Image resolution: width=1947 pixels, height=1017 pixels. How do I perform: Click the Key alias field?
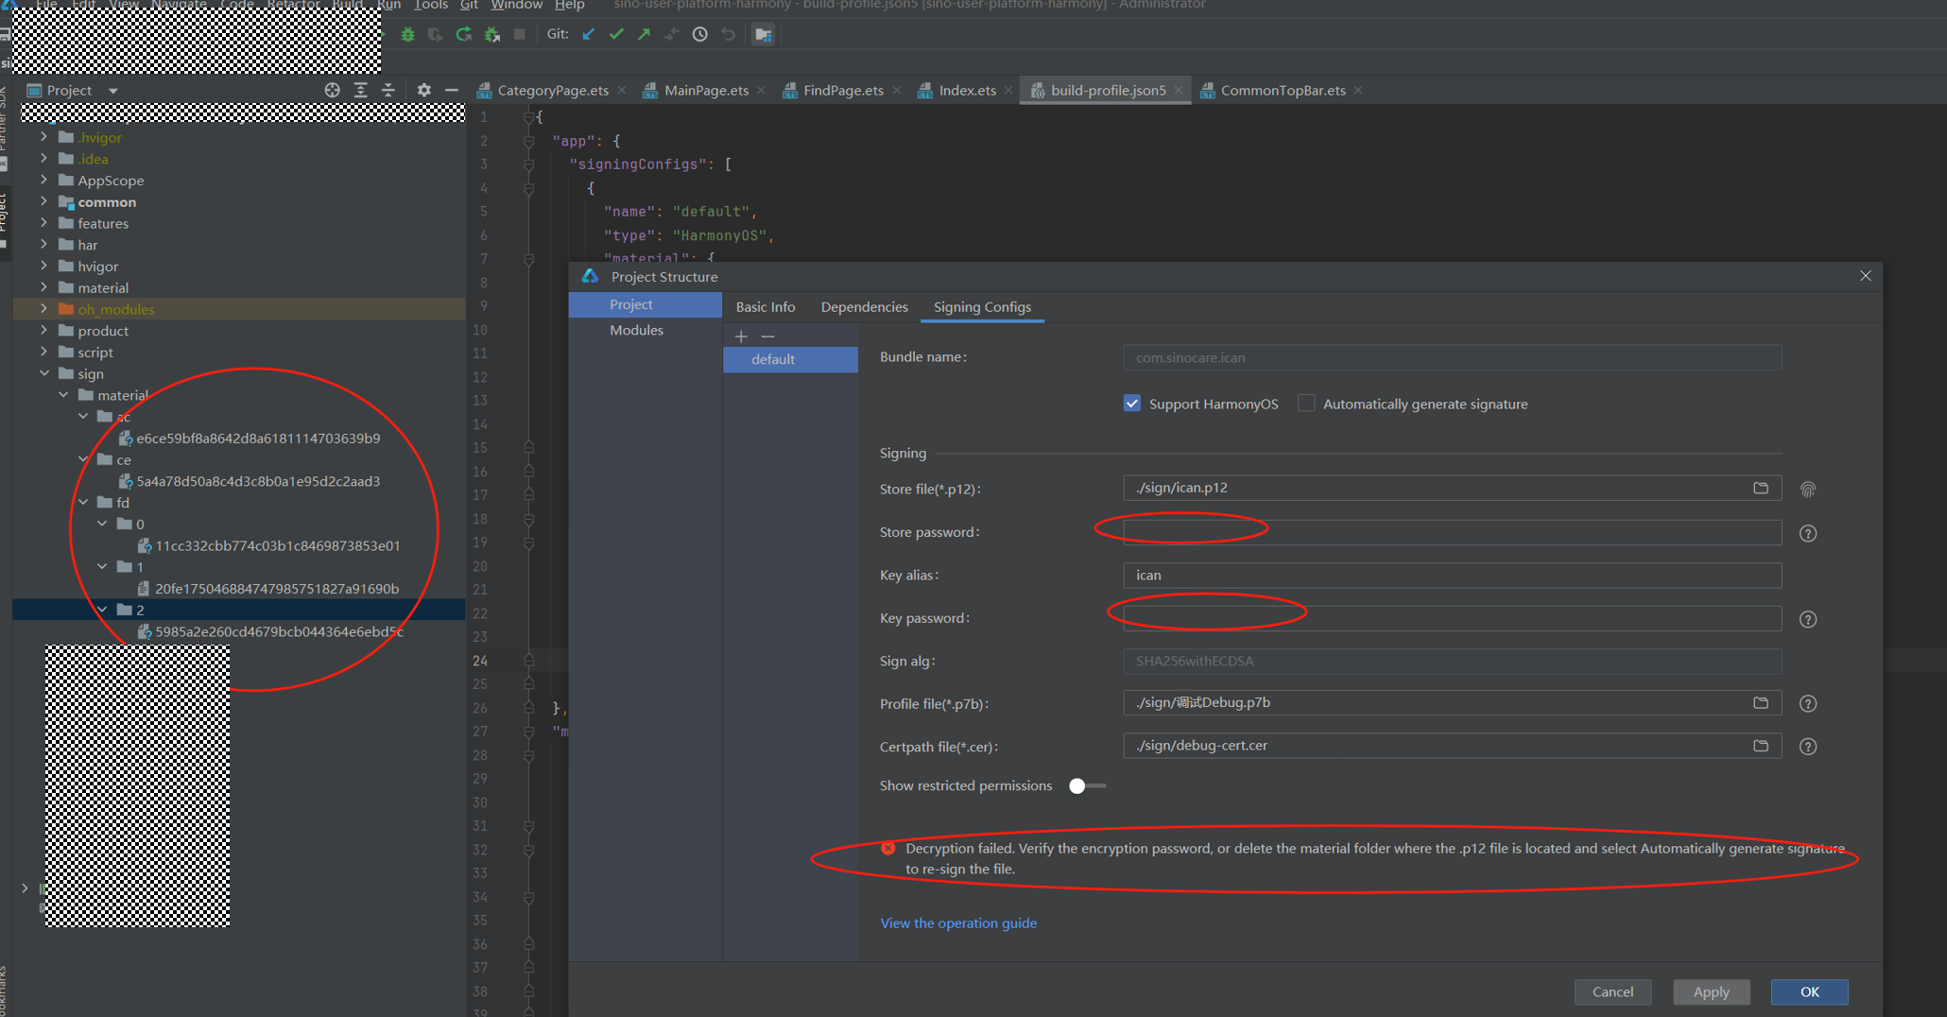(x=1452, y=575)
